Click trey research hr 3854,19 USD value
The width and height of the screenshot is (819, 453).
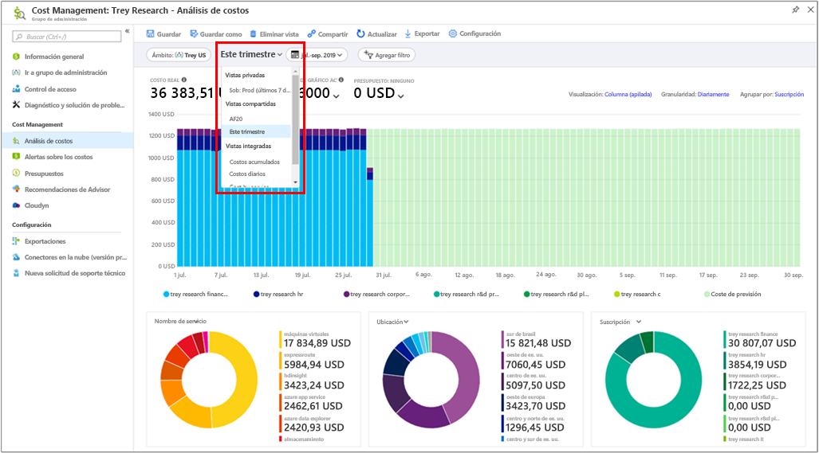(x=758, y=365)
